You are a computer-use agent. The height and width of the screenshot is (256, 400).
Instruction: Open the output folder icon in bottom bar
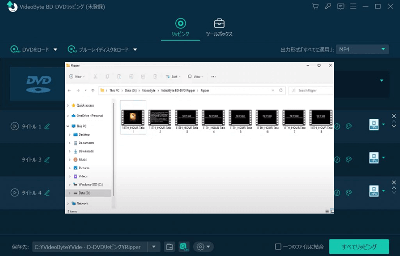click(x=169, y=247)
